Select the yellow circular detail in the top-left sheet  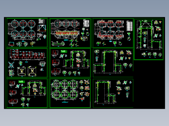tap(32, 44)
